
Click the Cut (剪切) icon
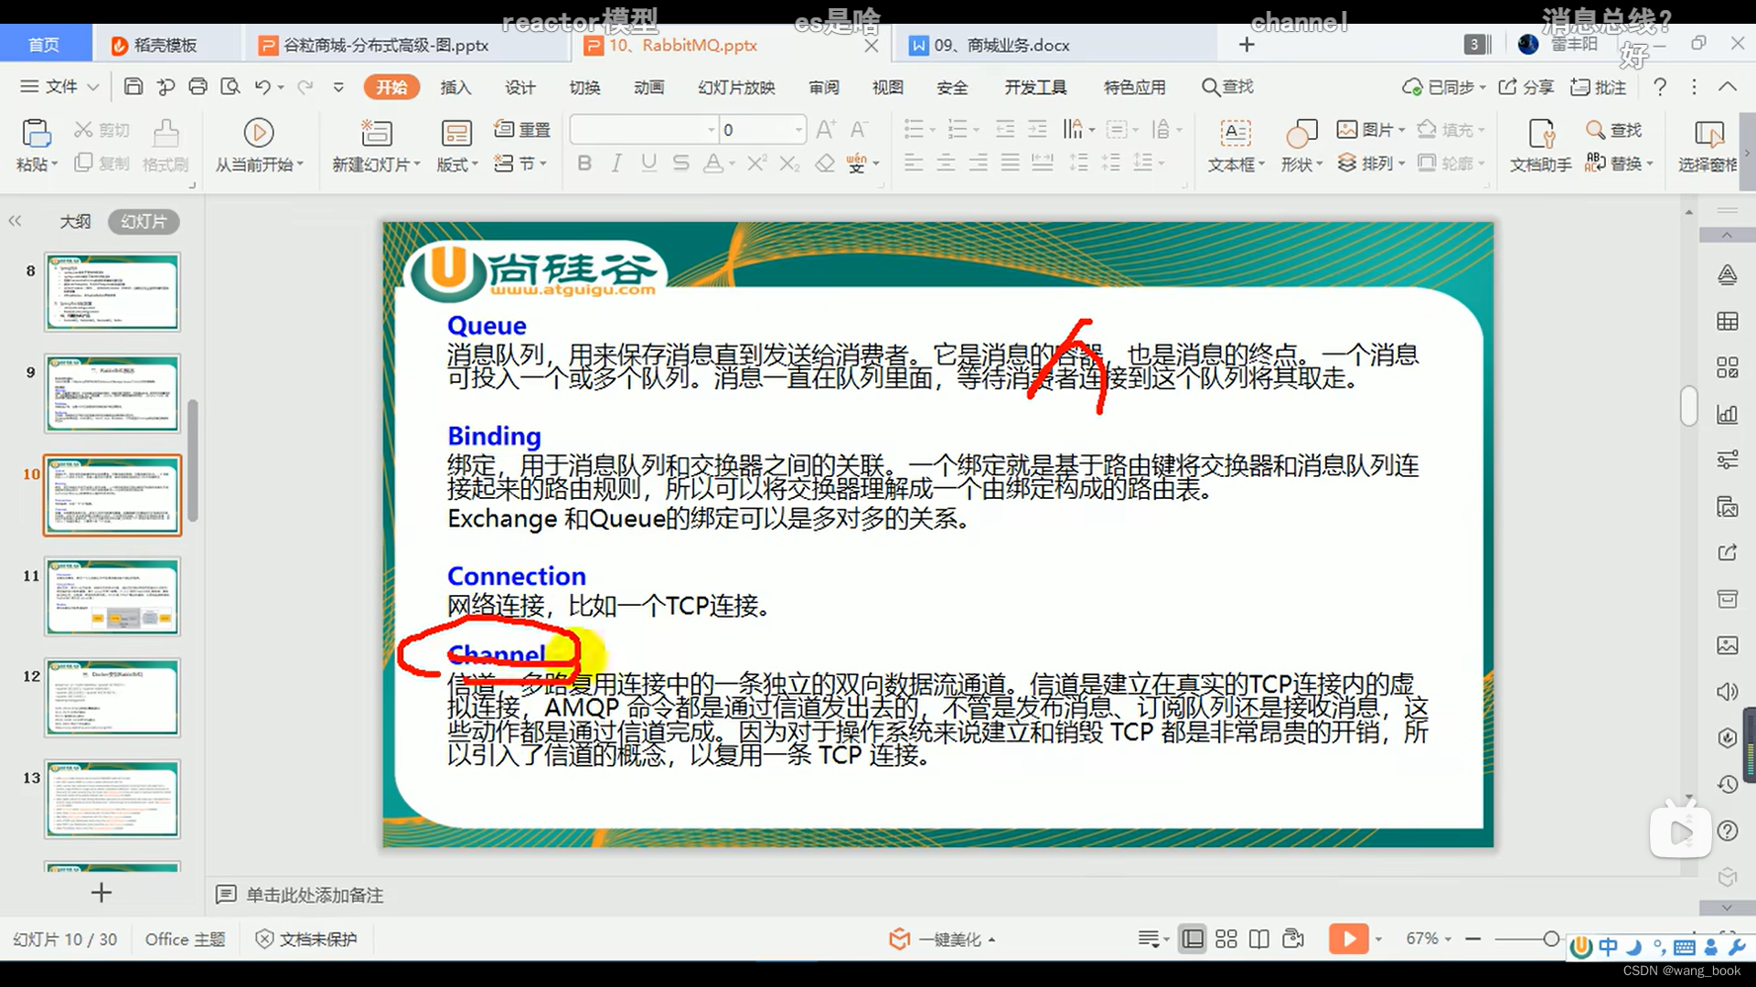tap(102, 130)
